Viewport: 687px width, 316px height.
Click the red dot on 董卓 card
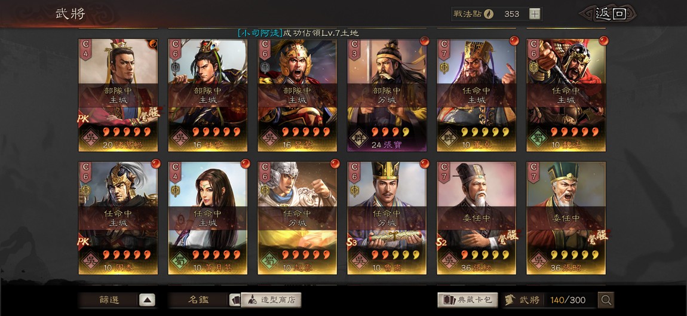514,41
